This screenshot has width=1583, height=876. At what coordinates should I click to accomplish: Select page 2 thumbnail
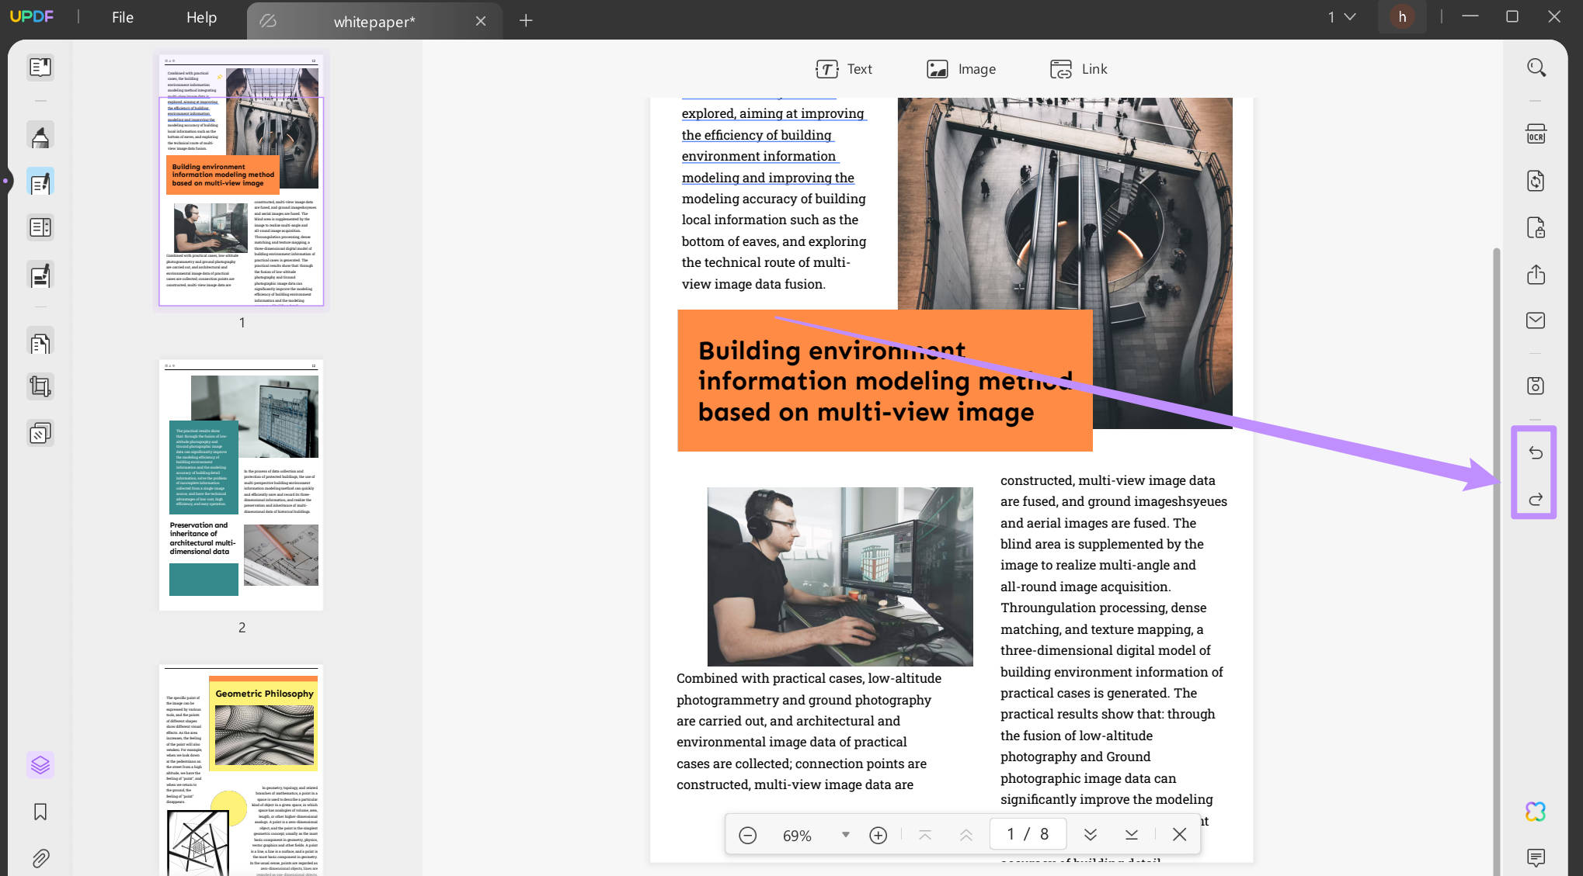[242, 485]
